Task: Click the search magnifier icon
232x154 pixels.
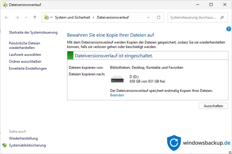Action: tap(222, 17)
